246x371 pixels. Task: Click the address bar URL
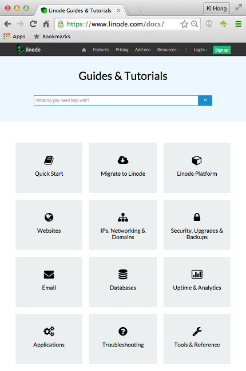(x=116, y=24)
